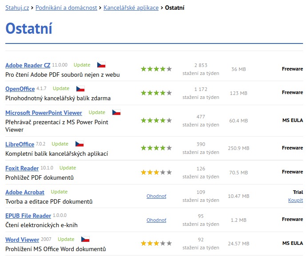Click star rating of OpenOffice

156,93
